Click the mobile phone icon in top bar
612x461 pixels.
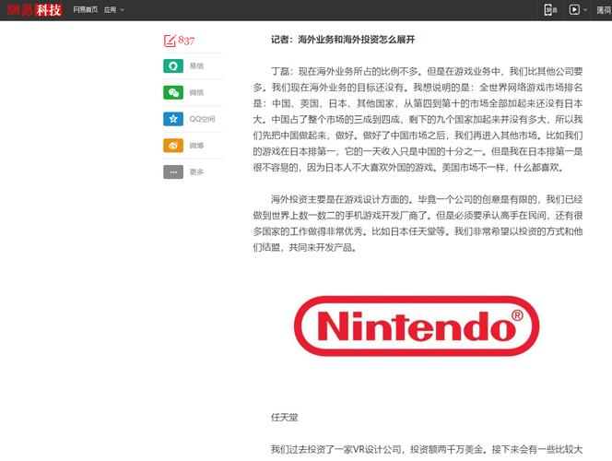(x=550, y=10)
